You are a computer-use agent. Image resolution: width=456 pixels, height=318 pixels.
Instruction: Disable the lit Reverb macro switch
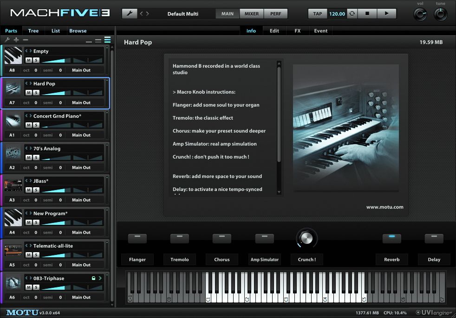click(x=392, y=238)
